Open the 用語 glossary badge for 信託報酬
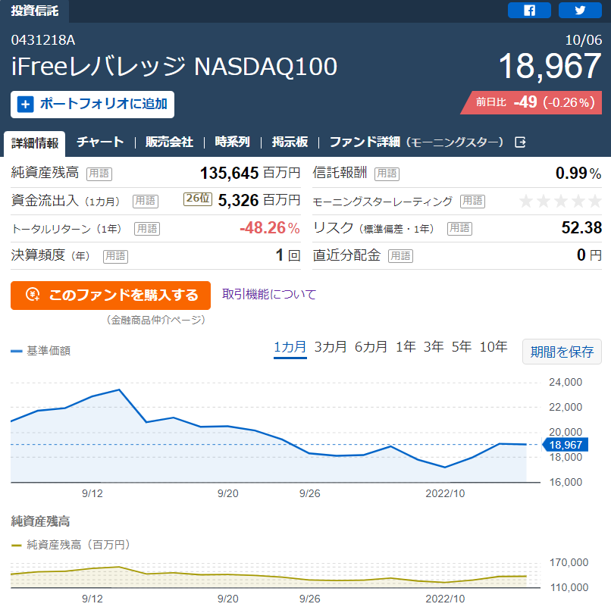This screenshot has height=610, width=611. pos(387,174)
